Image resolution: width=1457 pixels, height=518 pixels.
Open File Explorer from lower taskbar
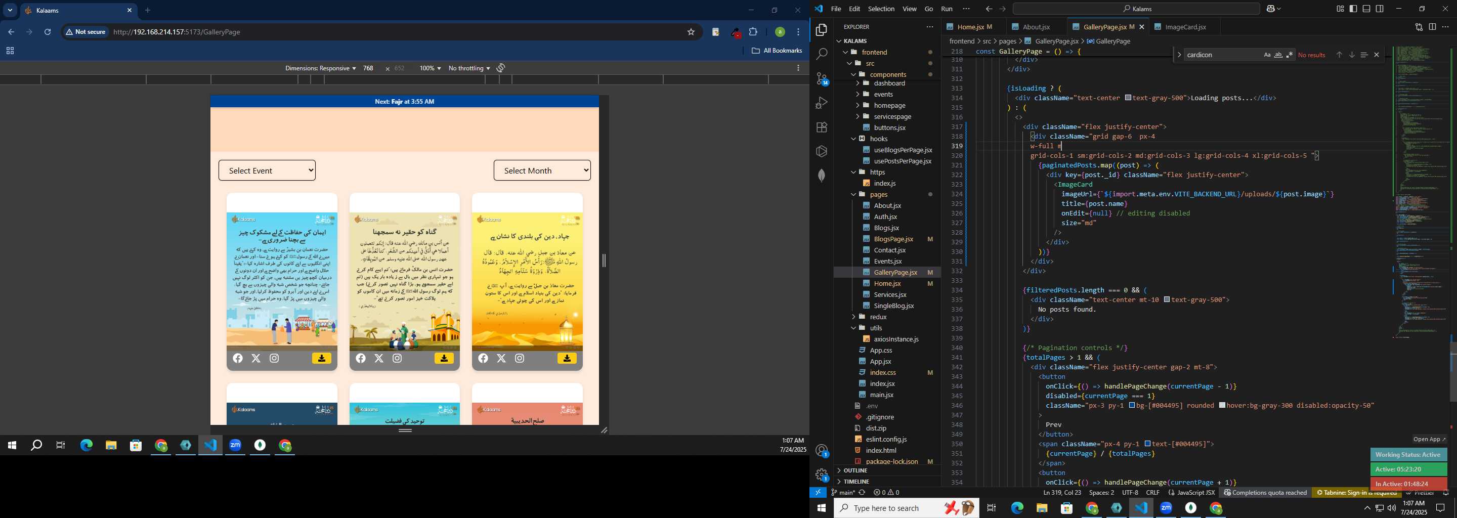(1042, 508)
